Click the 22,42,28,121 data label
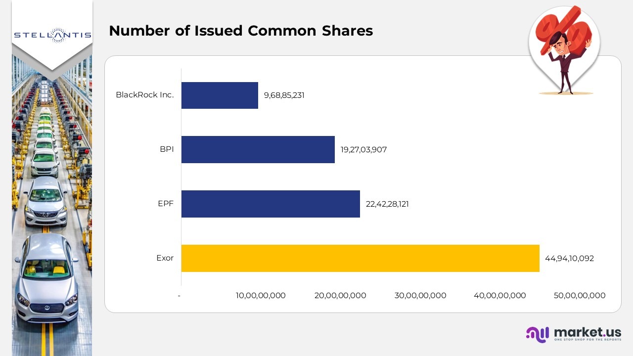This screenshot has width=633, height=356. (x=387, y=204)
